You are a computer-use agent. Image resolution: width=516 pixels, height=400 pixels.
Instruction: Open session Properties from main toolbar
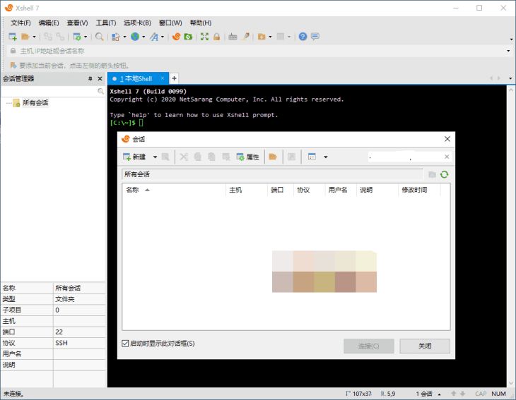pyautogui.click(x=77, y=37)
